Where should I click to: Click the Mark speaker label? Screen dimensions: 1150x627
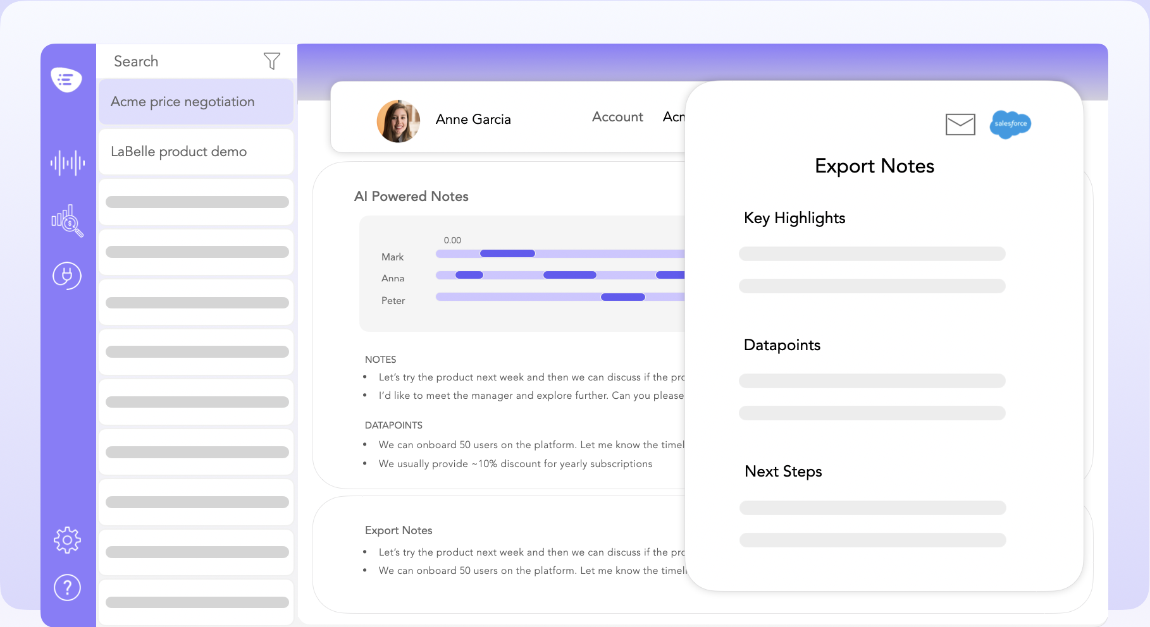point(392,257)
